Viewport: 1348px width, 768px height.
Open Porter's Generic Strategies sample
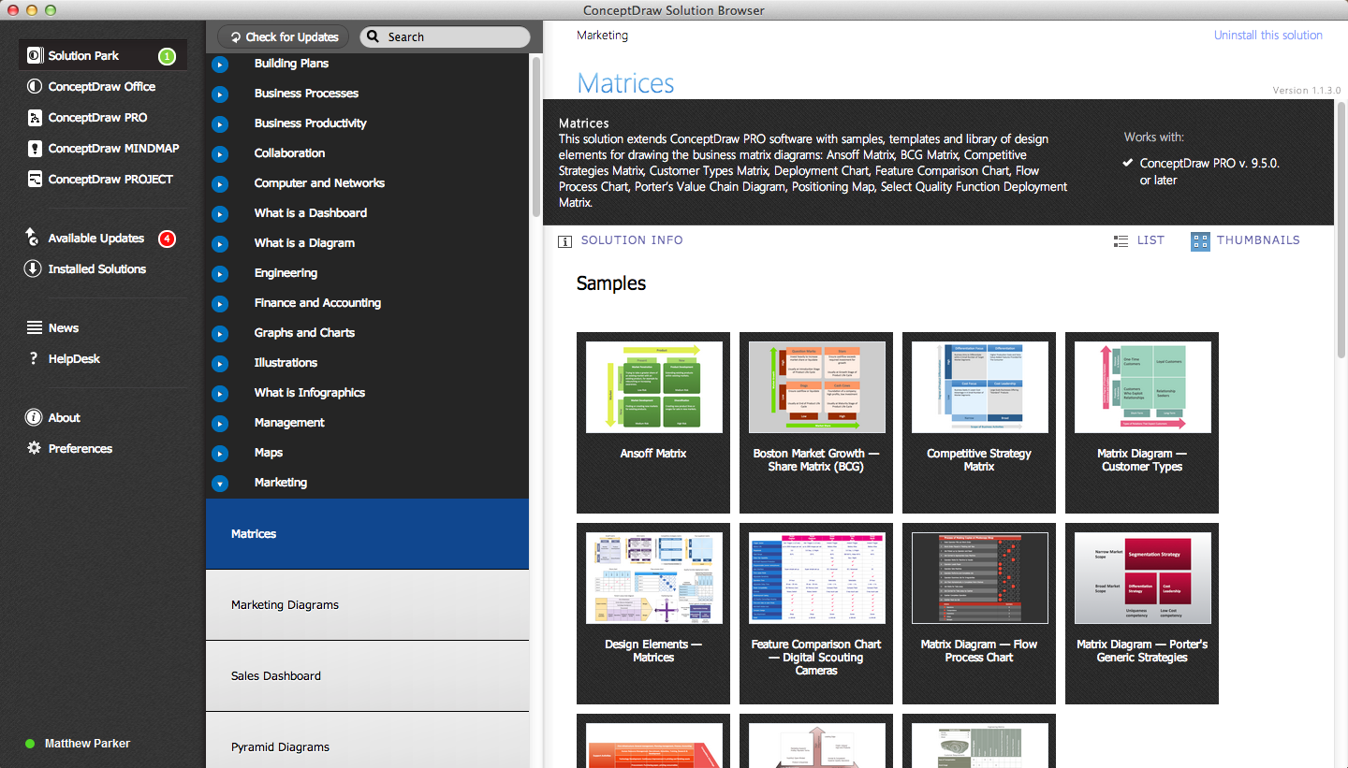click(1142, 614)
